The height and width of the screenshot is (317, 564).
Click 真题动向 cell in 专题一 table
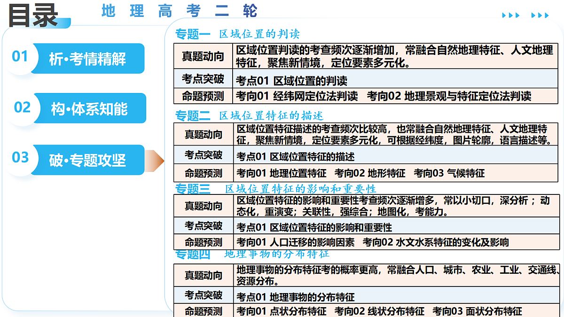click(x=203, y=57)
